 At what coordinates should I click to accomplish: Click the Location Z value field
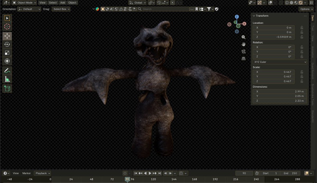click(273, 37)
